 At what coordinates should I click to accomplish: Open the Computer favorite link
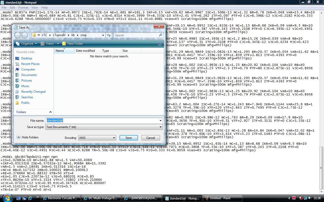tap(28, 69)
